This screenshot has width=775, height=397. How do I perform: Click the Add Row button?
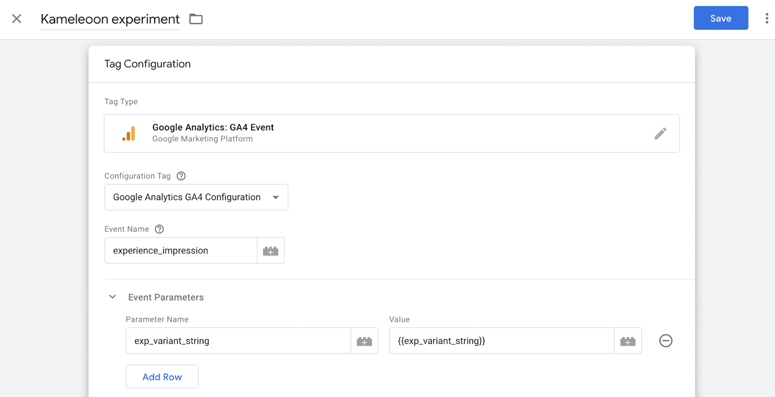[162, 377]
